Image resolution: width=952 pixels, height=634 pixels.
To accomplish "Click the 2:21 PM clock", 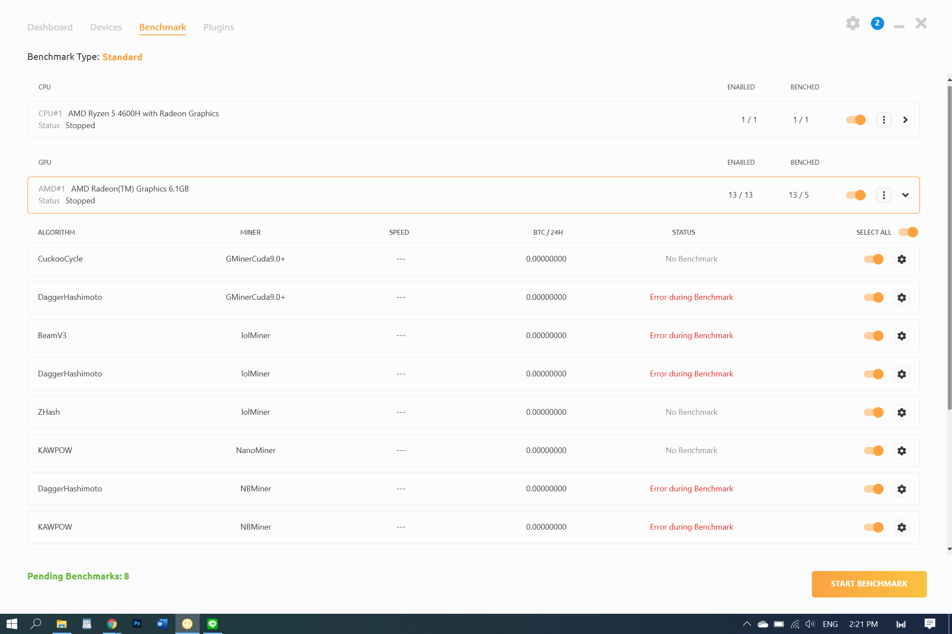I will [x=863, y=624].
